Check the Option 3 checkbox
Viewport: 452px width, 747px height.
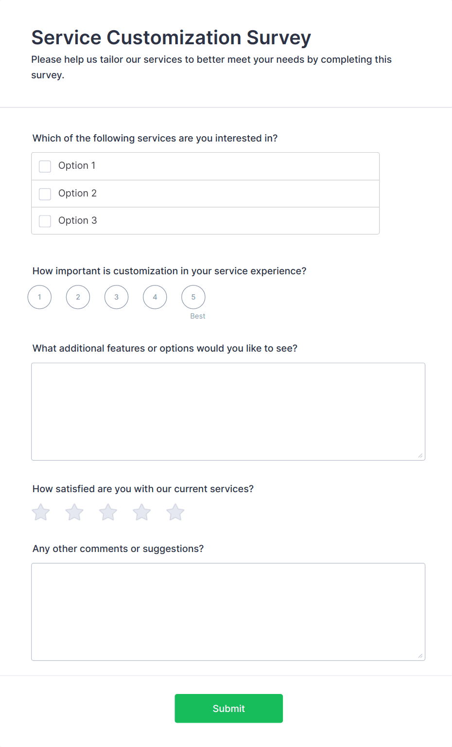(x=44, y=221)
